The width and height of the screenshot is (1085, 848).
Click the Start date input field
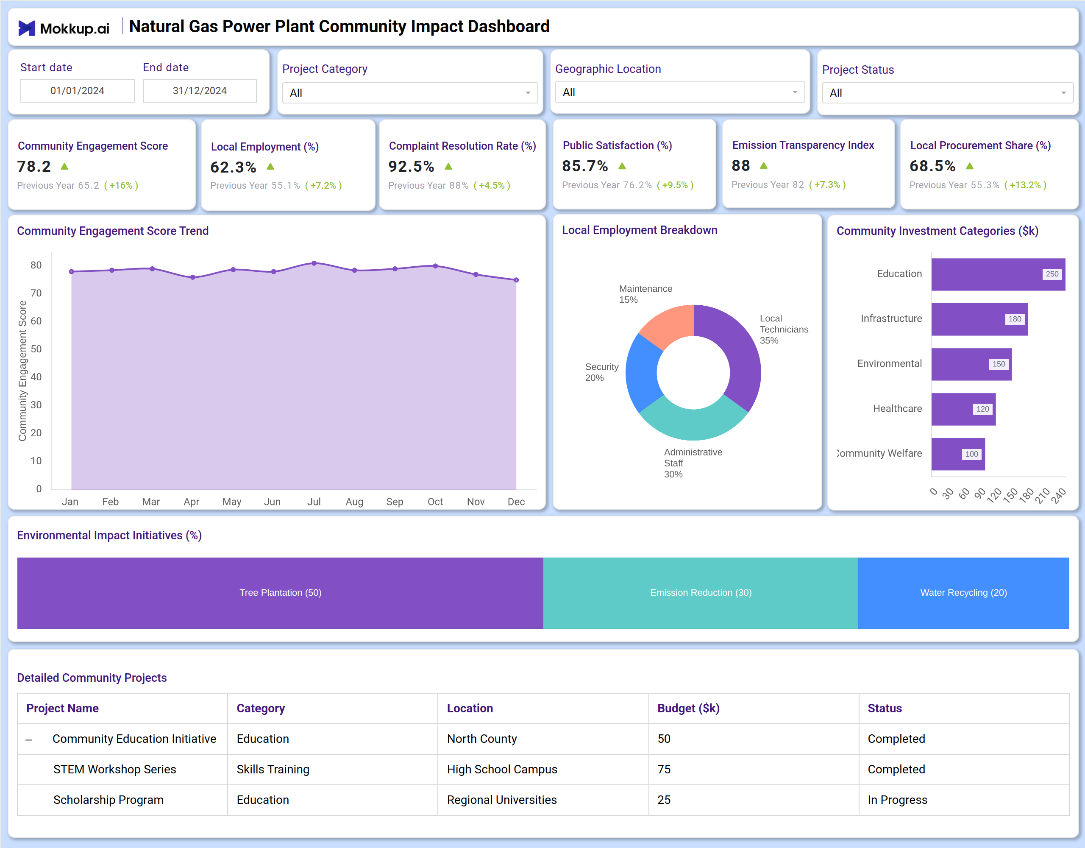tap(78, 90)
